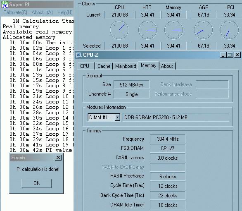
Task: Close the Finish dialog with X
Action: (x=58, y=158)
